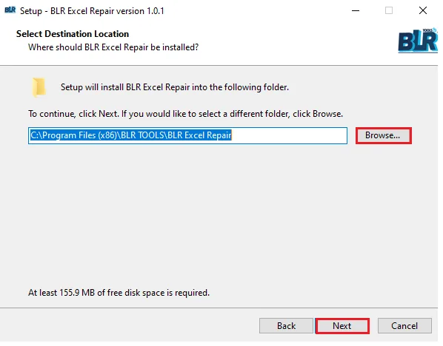Screen dimensions: 443x346
Task: Close the setup window
Action: (x=423, y=10)
